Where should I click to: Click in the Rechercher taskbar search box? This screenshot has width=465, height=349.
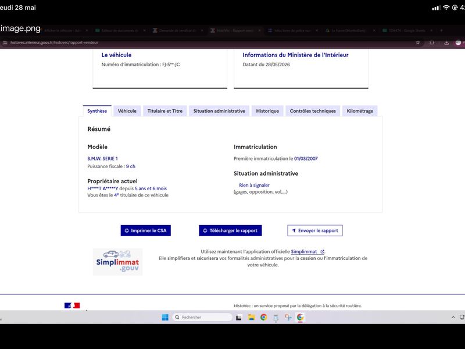point(202,317)
